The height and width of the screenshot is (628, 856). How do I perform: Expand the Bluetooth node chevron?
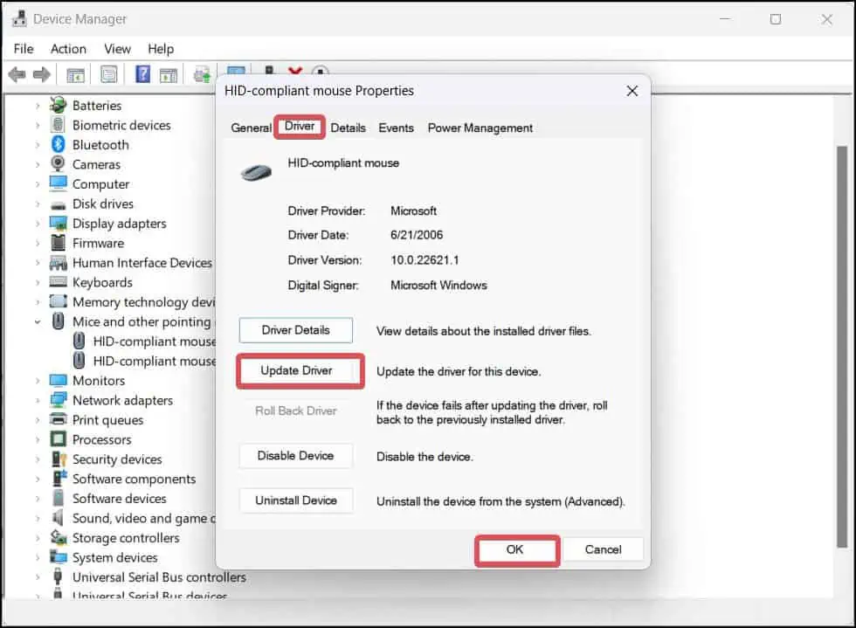click(x=38, y=145)
